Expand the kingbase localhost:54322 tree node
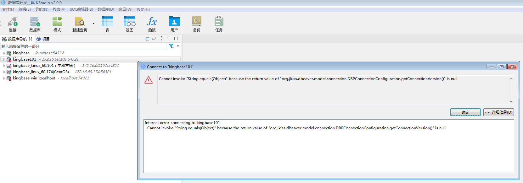The width and height of the screenshot is (523, 183). [x=4, y=53]
